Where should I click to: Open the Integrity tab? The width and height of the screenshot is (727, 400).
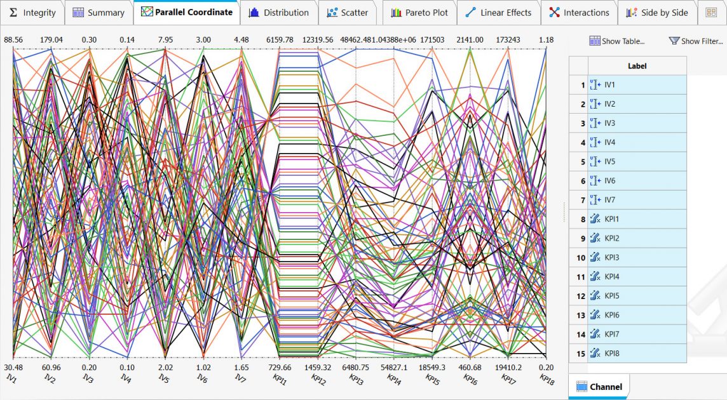(x=33, y=13)
